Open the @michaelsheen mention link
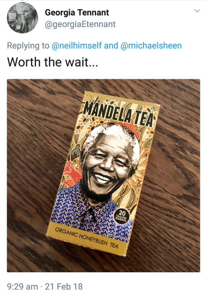The image size is (207, 293). 151,46
